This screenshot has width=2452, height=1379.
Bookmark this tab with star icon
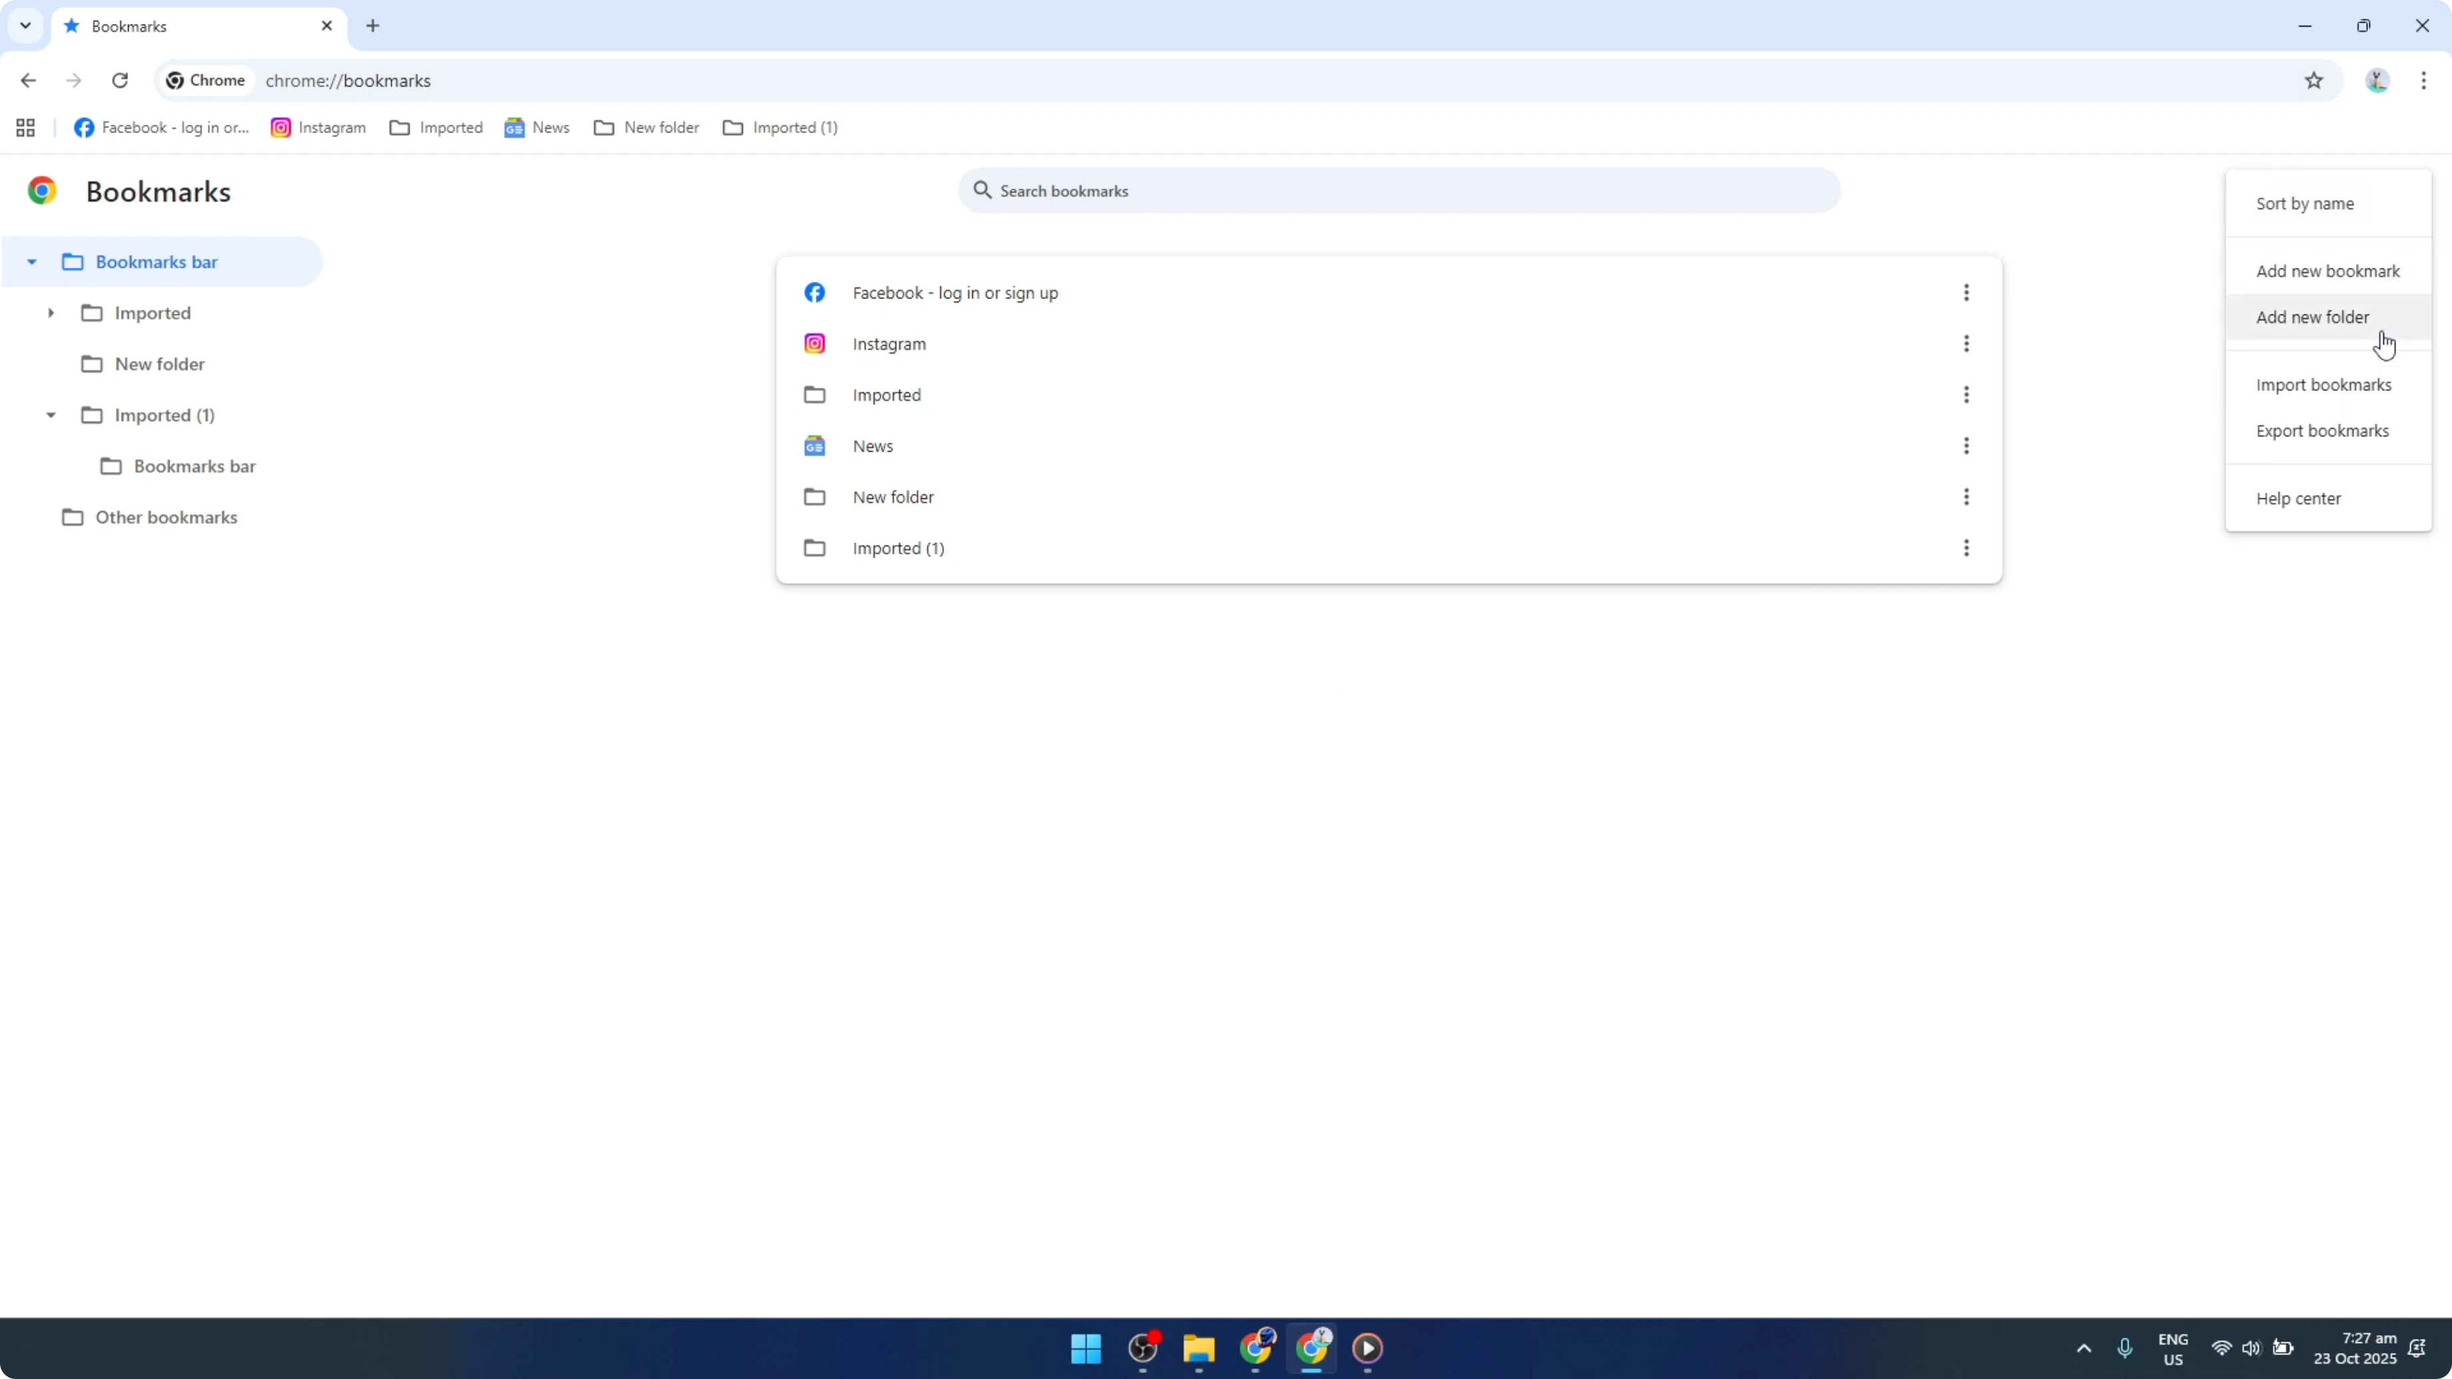[2314, 81]
